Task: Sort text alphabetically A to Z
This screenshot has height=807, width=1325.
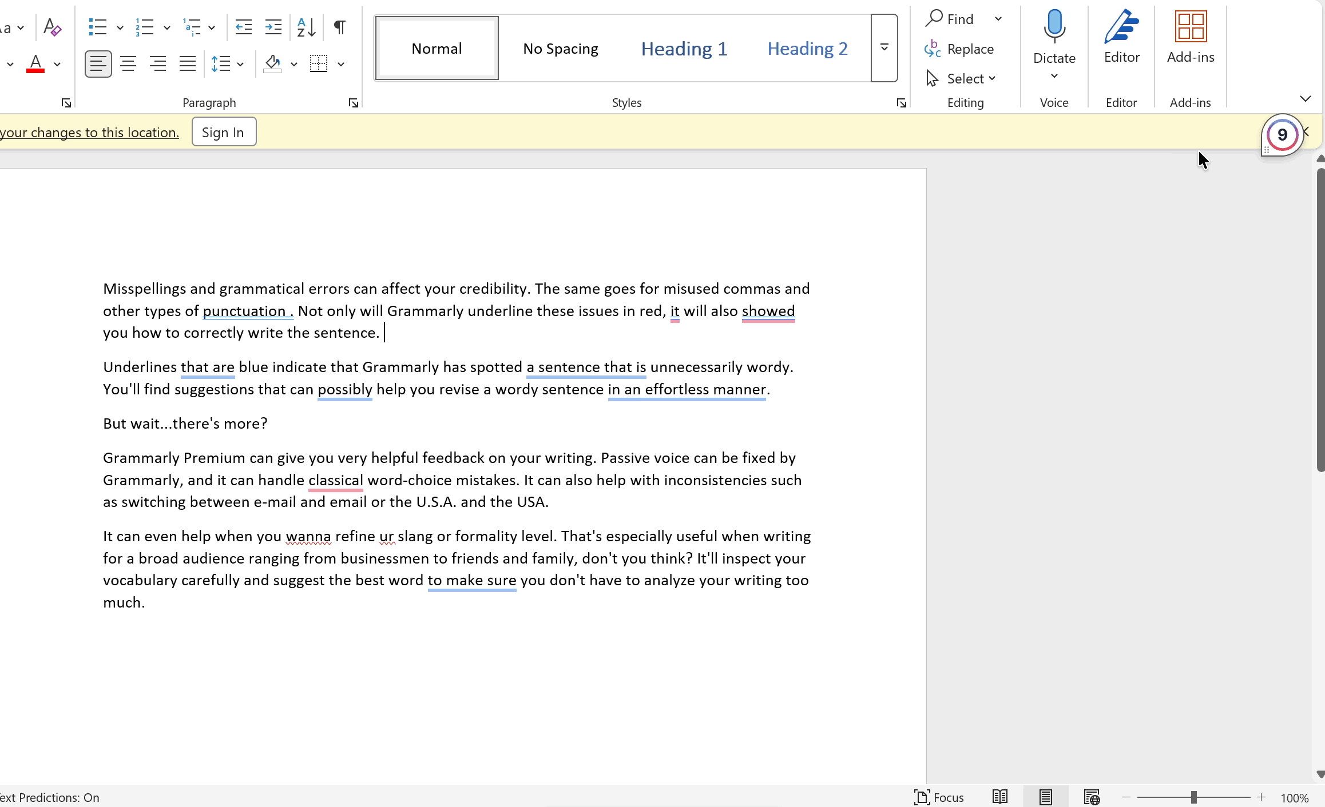Action: click(x=307, y=27)
